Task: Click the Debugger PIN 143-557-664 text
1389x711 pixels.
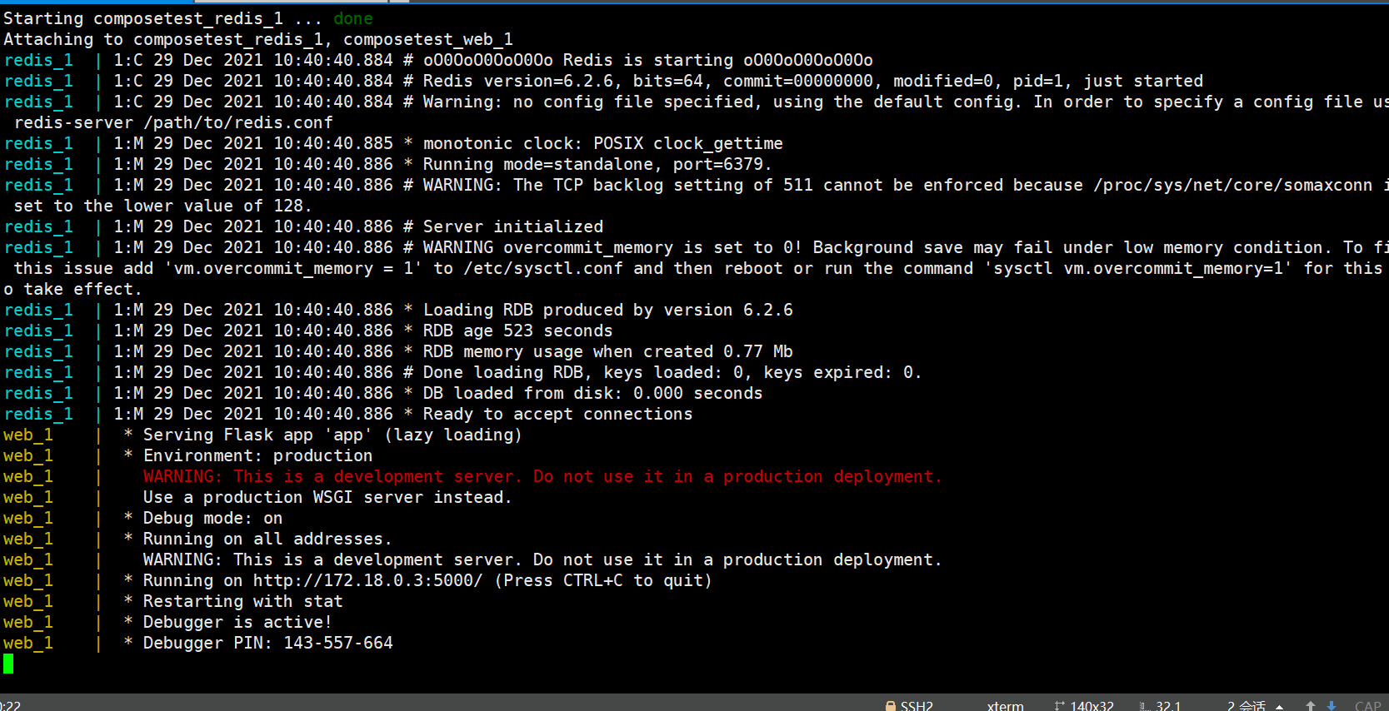Action: 267,643
